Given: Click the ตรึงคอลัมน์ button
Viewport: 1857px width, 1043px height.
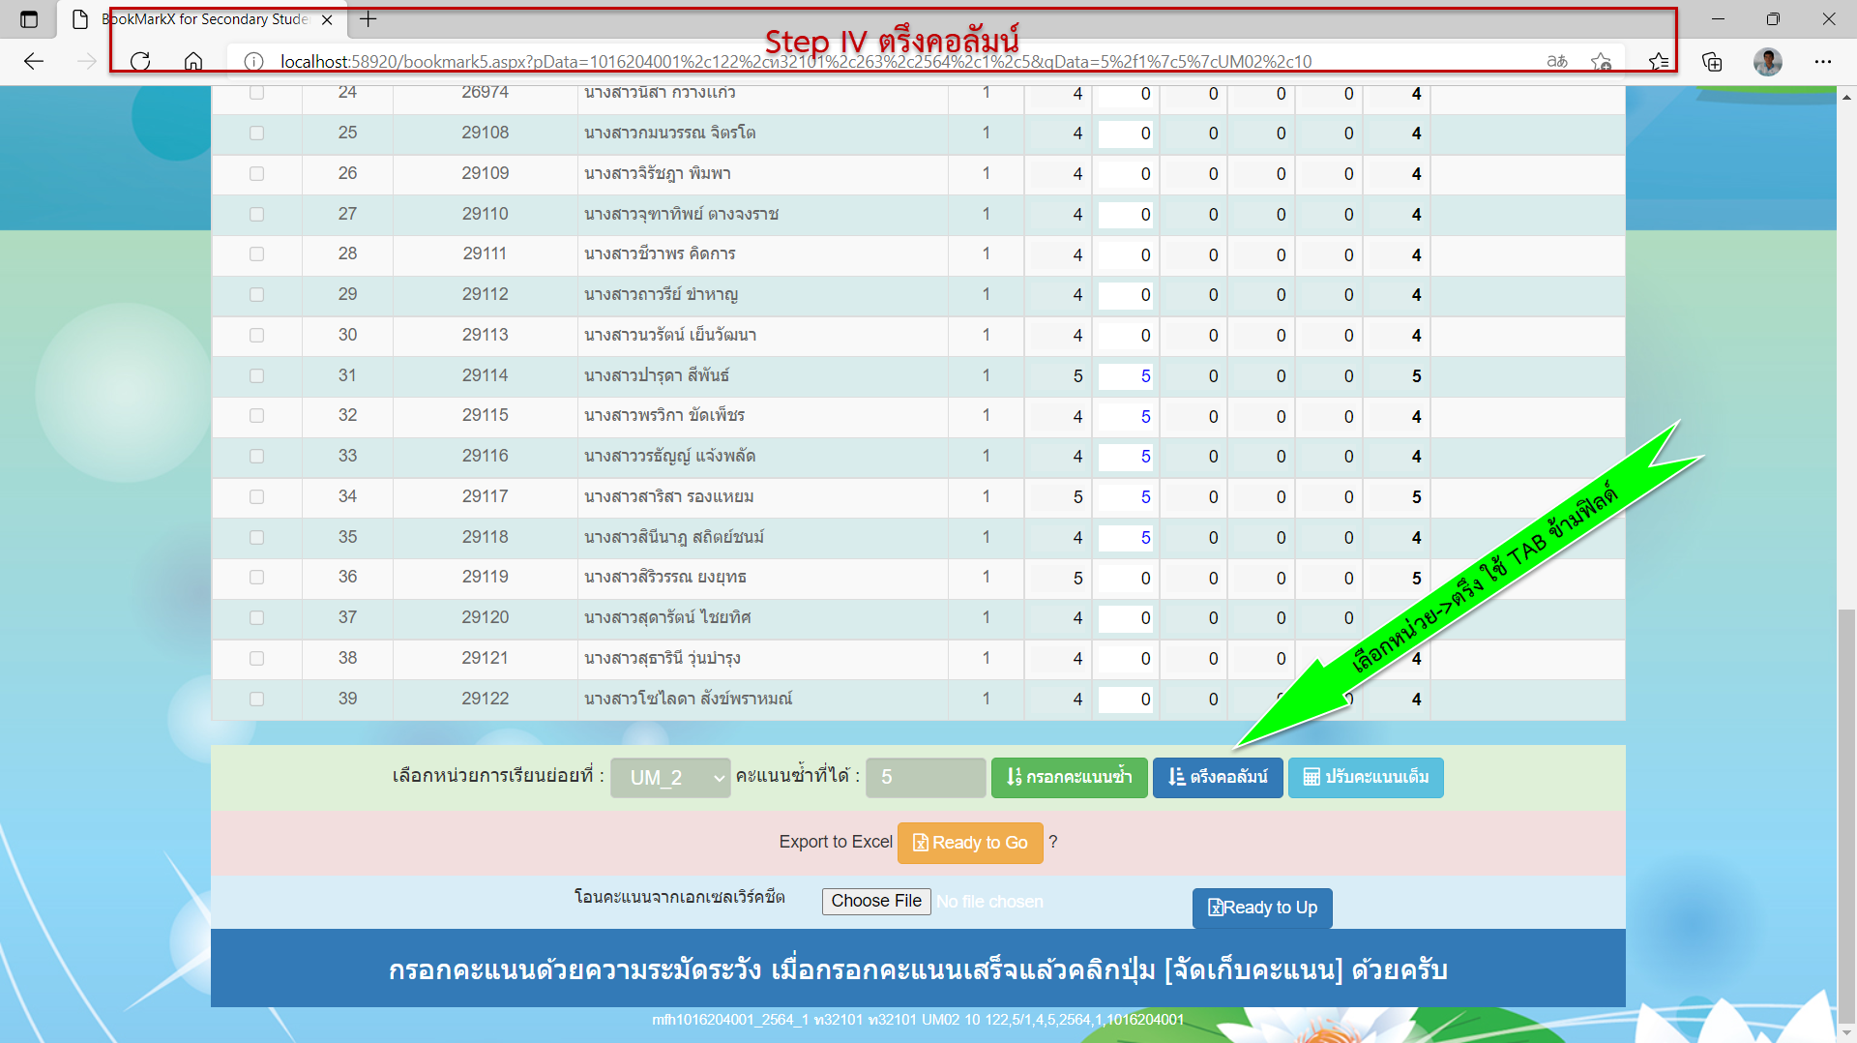Looking at the screenshot, I should pyautogui.click(x=1218, y=778).
